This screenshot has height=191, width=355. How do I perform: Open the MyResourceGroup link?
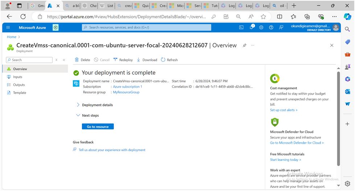pos(126,92)
